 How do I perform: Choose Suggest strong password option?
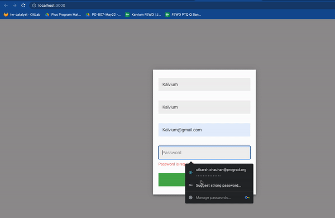[x=219, y=185]
